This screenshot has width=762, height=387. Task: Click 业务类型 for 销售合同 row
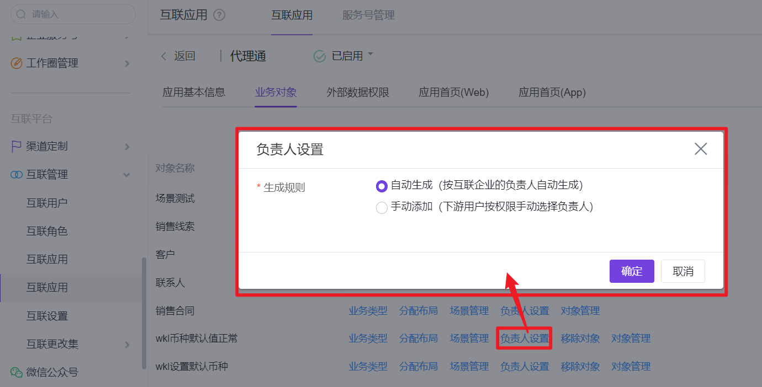(x=368, y=311)
